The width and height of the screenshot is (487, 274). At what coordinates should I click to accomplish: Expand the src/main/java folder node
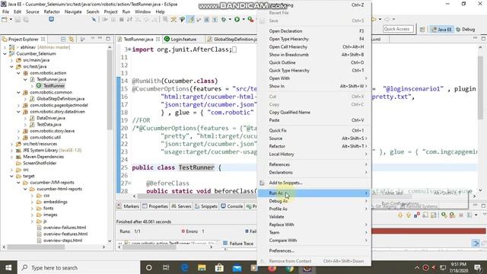(12, 60)
